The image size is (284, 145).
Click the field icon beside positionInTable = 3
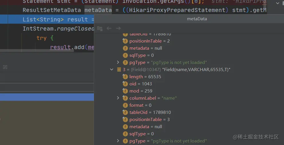125,120
